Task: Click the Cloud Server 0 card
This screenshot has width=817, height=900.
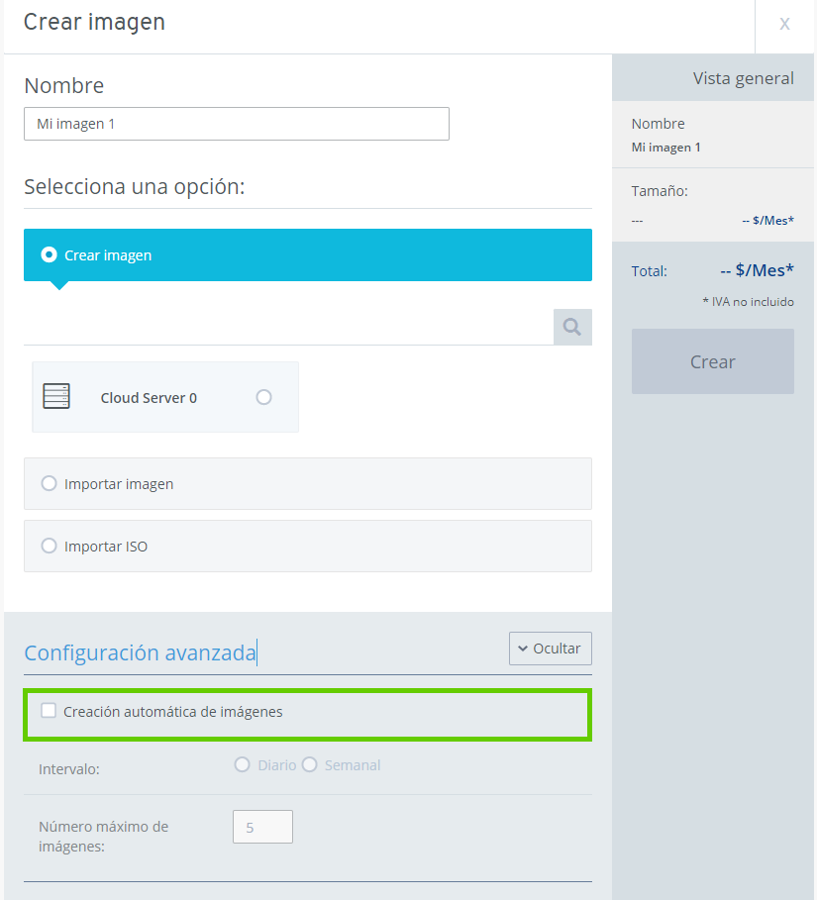Action: 165,397
